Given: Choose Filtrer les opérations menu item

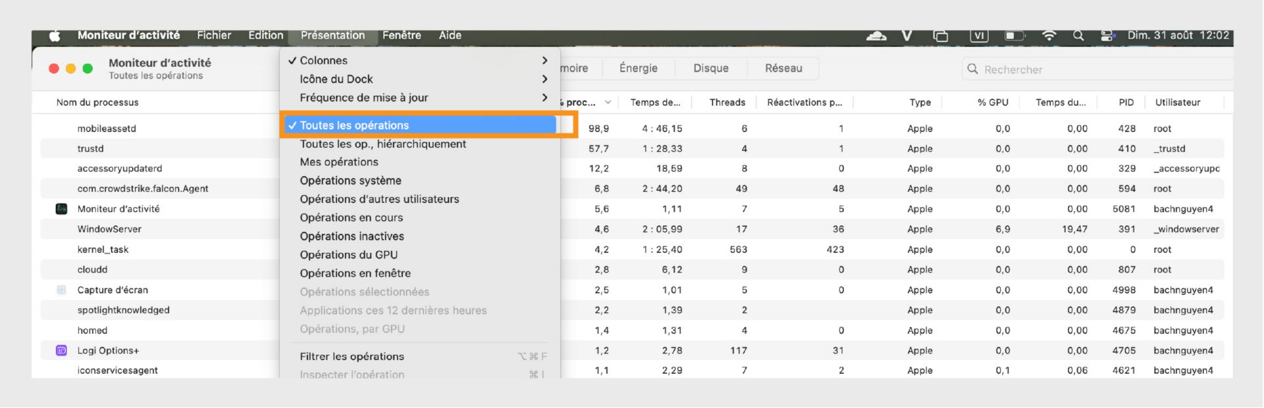Looking at the screenshot, I should pos(419,357).
